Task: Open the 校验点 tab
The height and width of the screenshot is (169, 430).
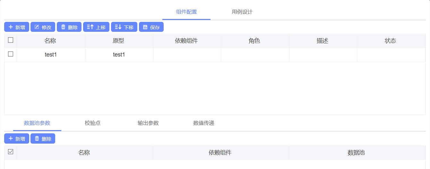Action: coord(93,123)
